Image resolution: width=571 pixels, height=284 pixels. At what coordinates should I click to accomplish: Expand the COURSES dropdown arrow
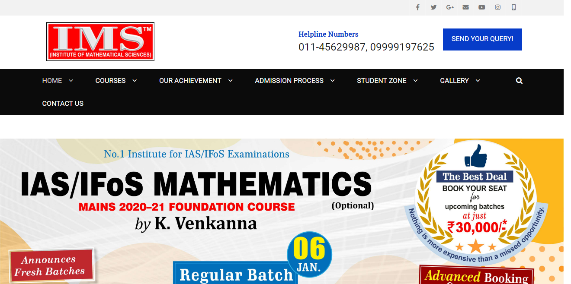pos(135,81)
